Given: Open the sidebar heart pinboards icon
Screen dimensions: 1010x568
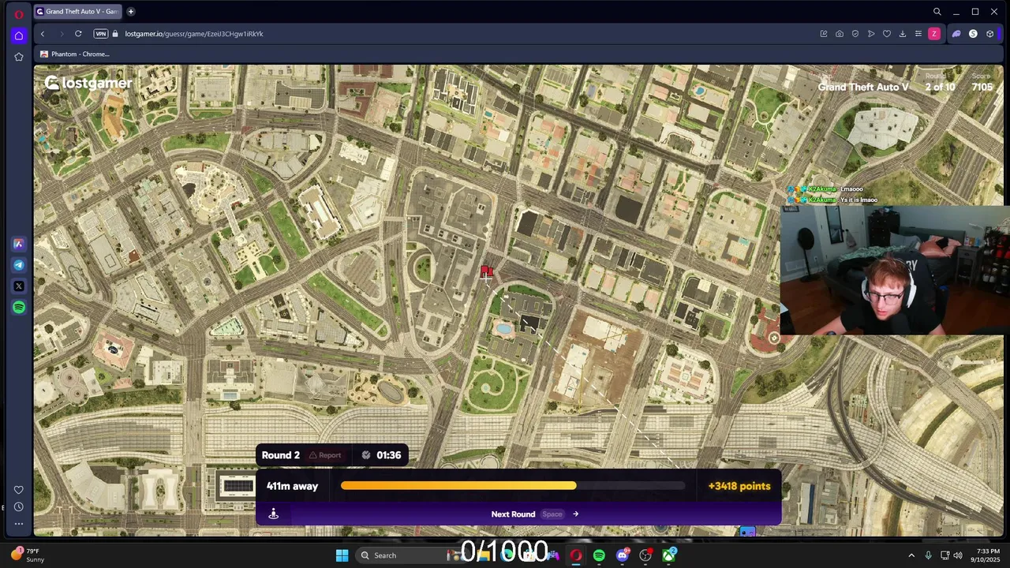Looking at the screenshot, I should (19, 490).
